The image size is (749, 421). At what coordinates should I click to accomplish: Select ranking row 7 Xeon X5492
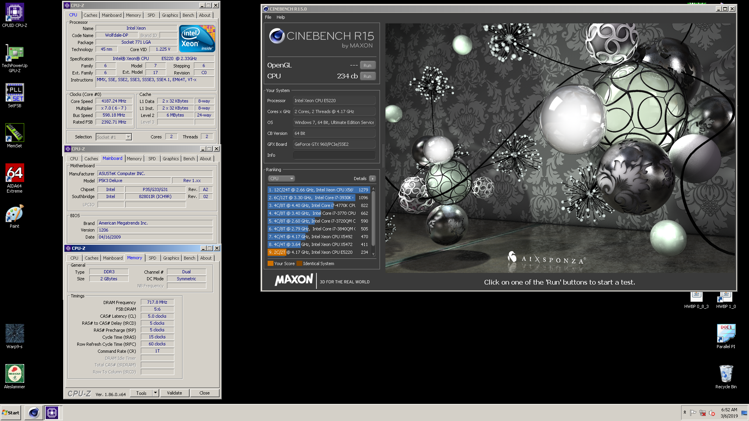pos(319,237)
